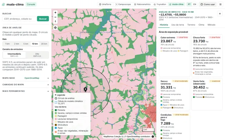This screenshot has width=225, height=140.
Task: Set radius to 20 km
Action: pos(44,44)
